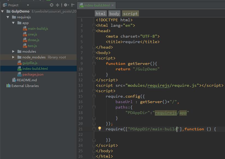Select the three.js file icon
Viewport: 225px width, 159px height.
click(25, 40)
